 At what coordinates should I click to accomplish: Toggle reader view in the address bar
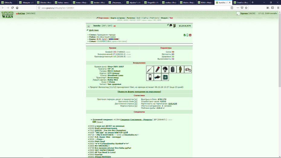pos(232,8)
